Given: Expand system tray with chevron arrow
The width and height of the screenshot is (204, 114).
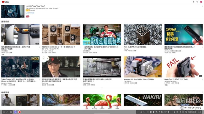Looking at the screenshot, I should [x=138, y=112].
